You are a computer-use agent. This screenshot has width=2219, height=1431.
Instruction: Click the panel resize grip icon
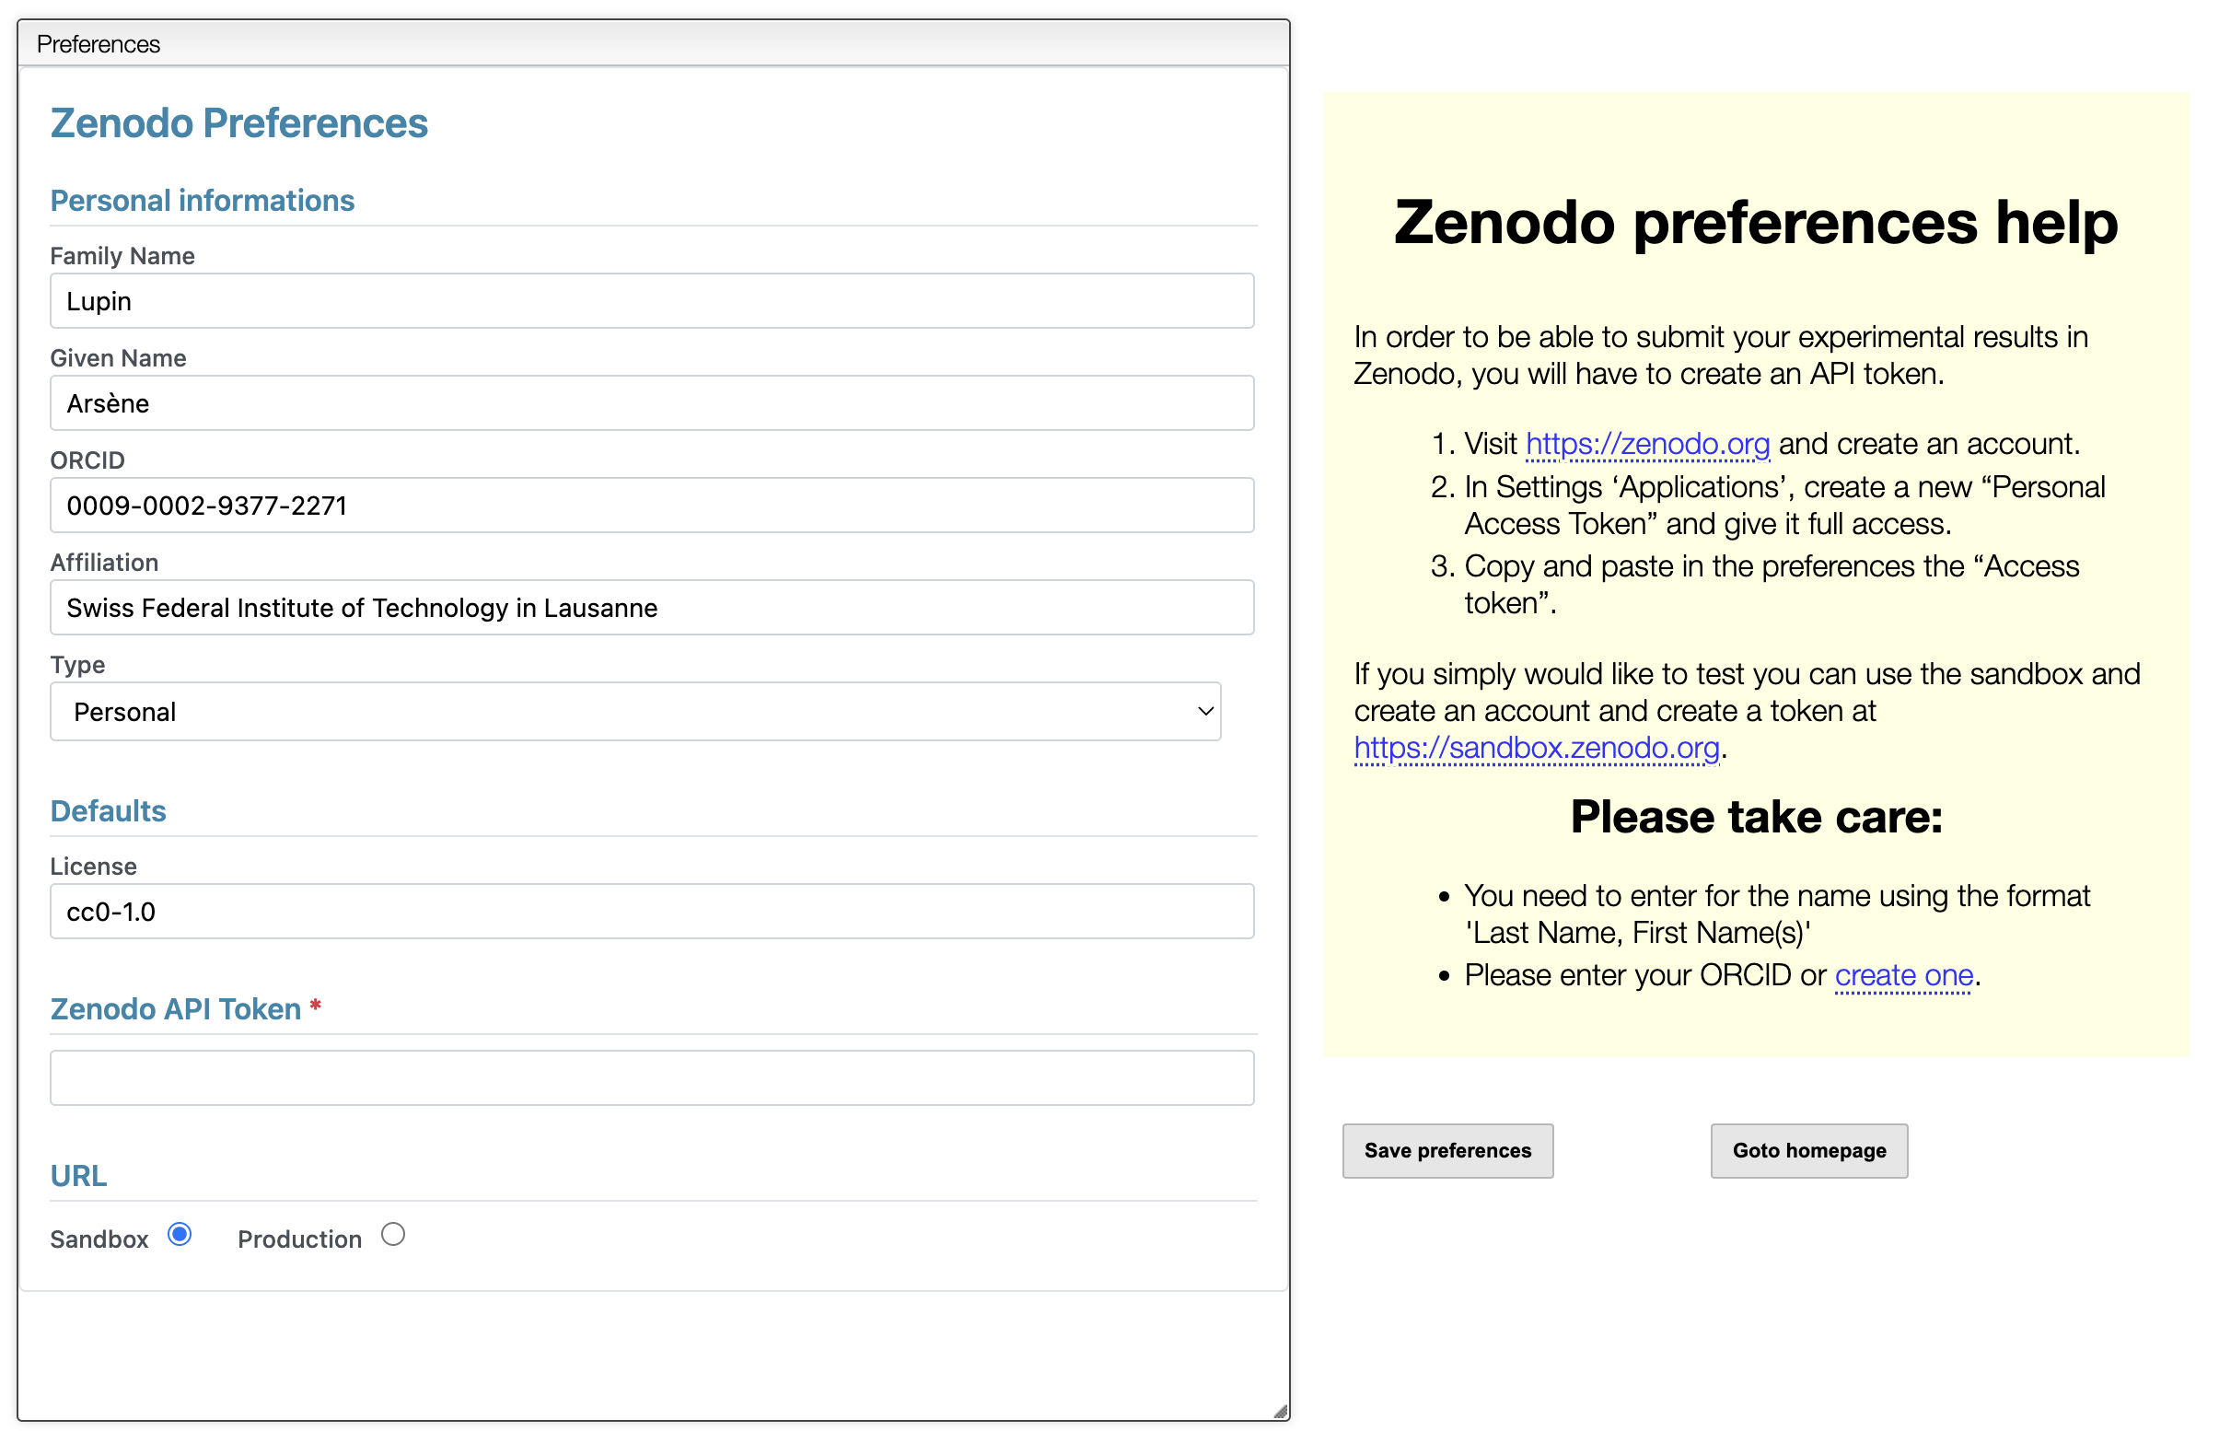pos(1282,1413)
